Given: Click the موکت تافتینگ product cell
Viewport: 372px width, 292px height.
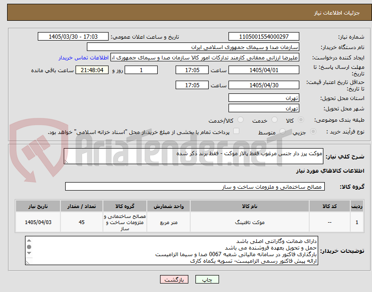Looking at the screenshot, I should [250, 222].
